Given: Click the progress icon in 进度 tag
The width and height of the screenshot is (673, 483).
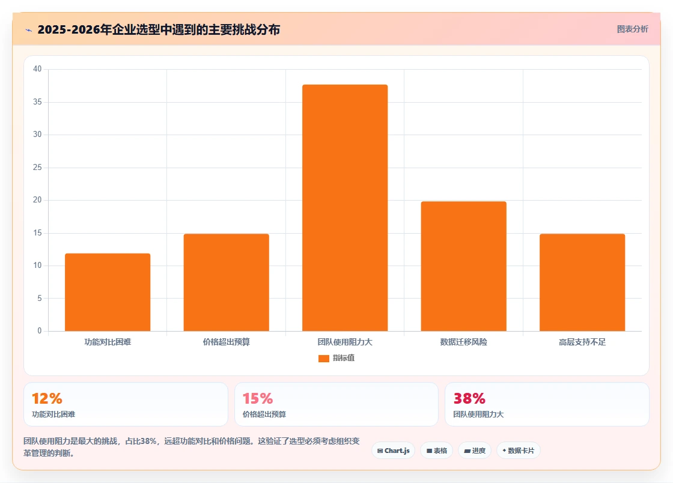Looking at the screenshot, I should [467, 451].
